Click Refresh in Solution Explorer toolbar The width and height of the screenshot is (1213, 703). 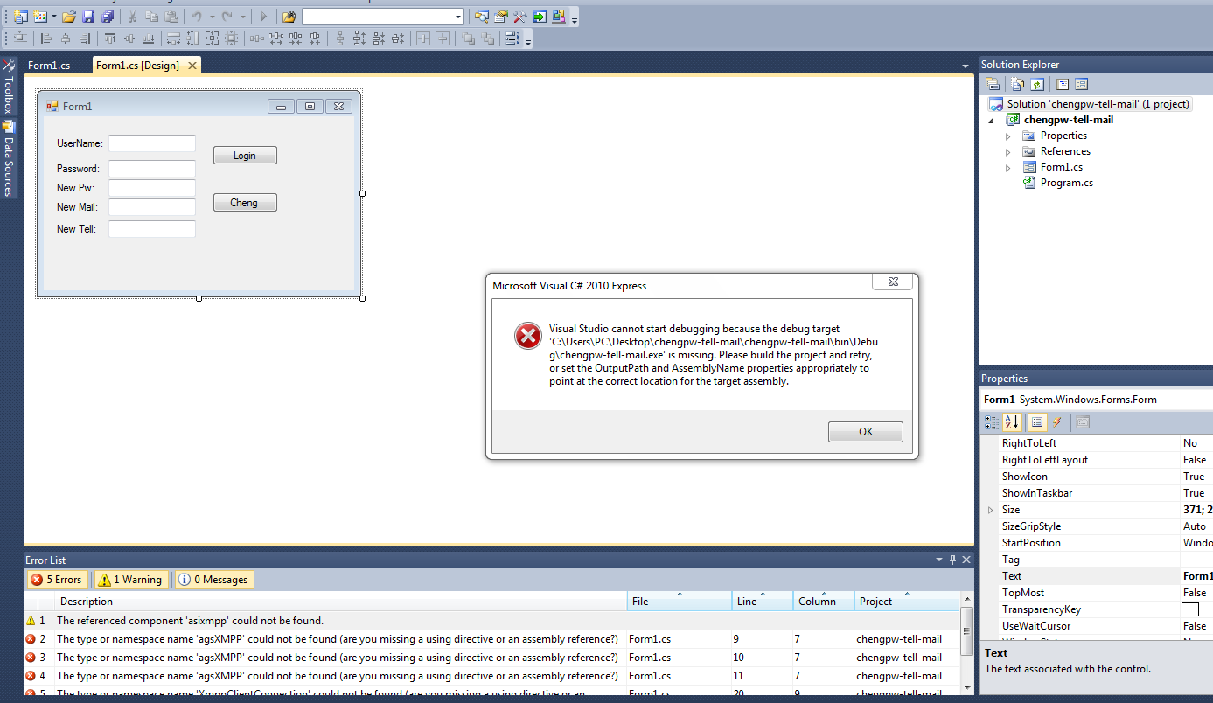tap(1037, 85)
